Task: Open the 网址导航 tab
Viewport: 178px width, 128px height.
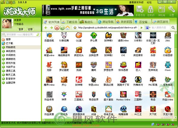Action: pos(106,22)
